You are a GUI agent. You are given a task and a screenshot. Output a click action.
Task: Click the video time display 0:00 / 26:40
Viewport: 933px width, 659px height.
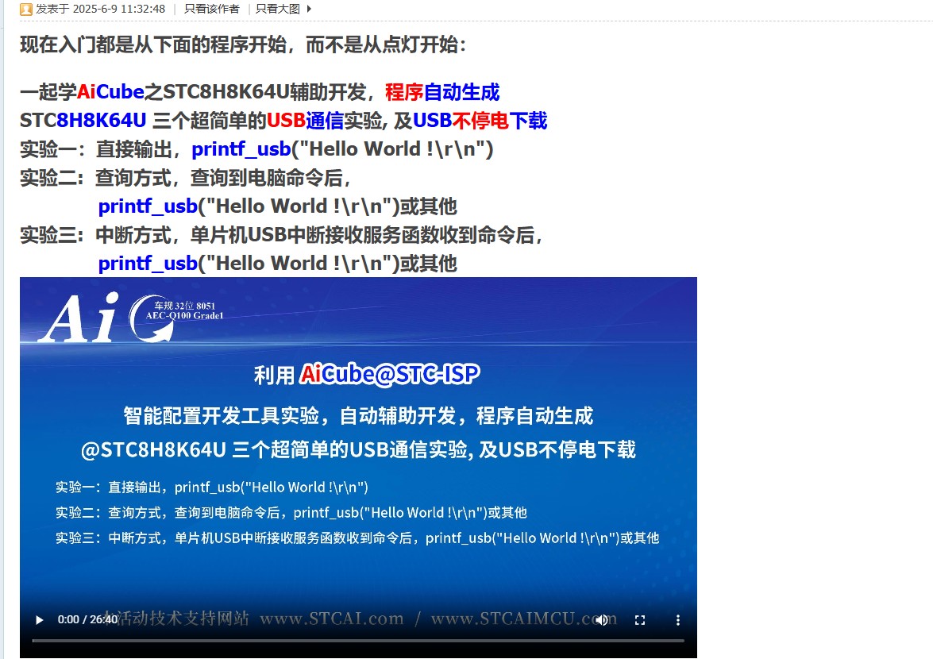(x=87, y=620)
